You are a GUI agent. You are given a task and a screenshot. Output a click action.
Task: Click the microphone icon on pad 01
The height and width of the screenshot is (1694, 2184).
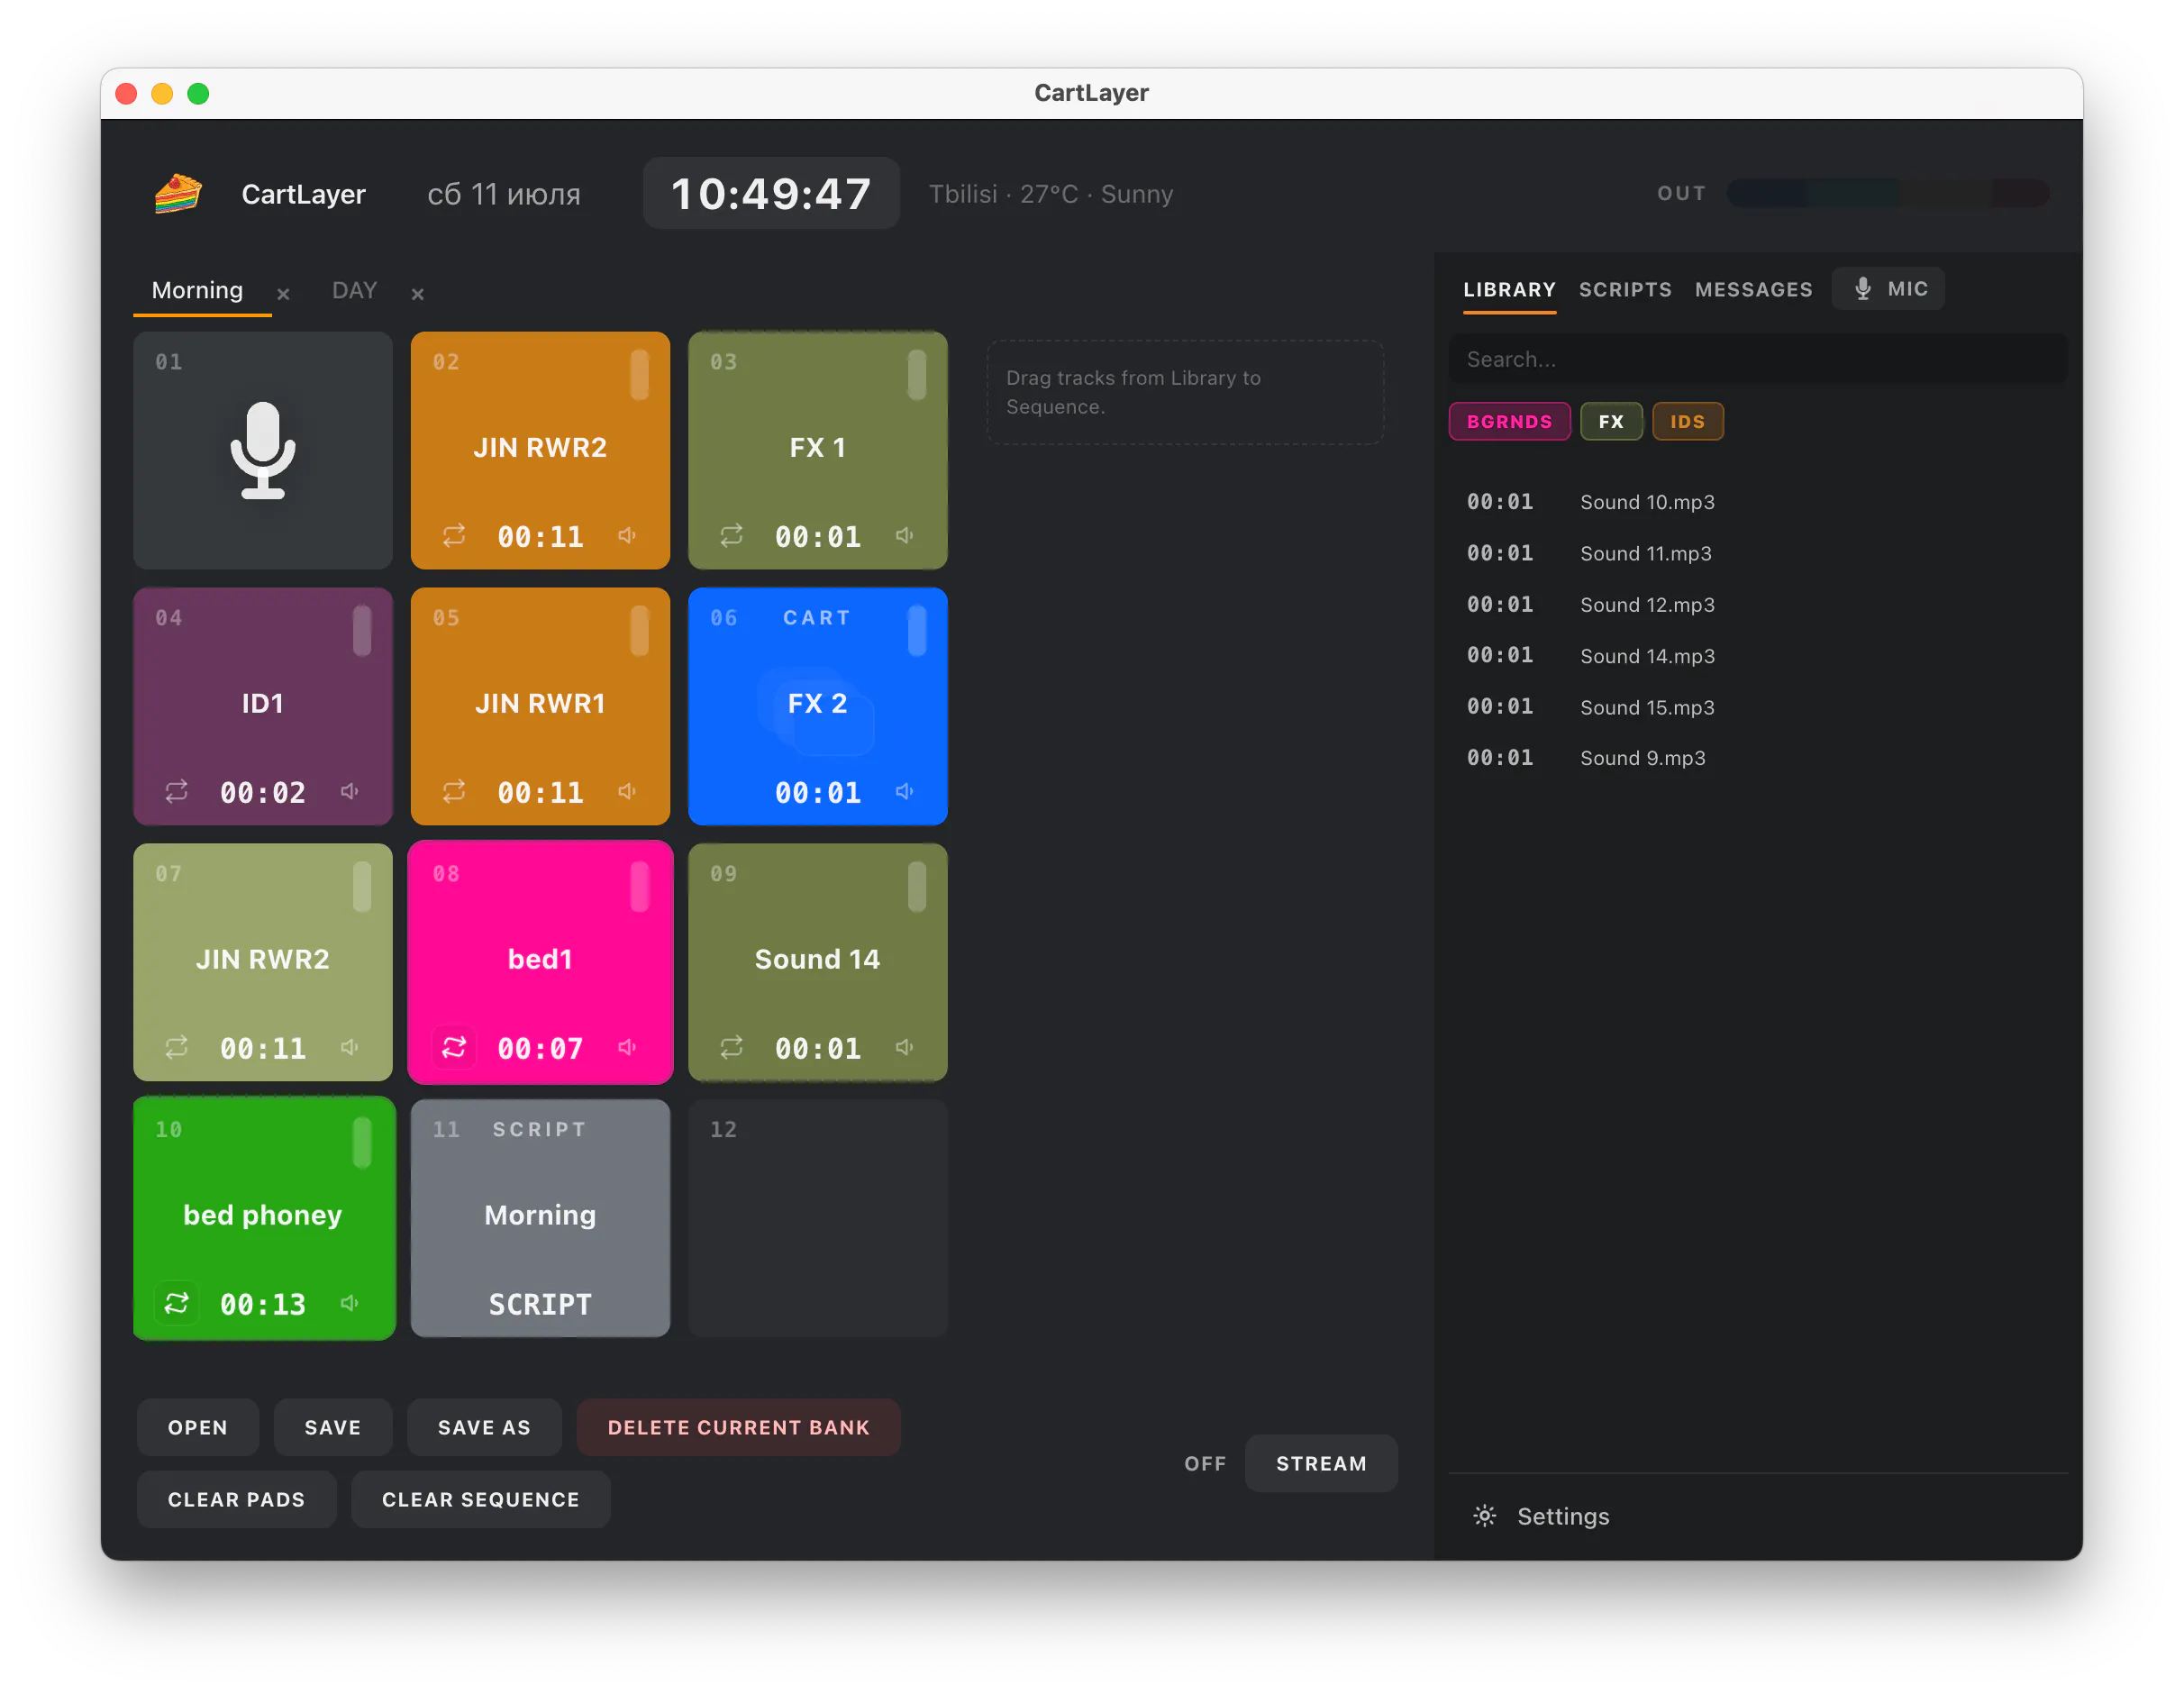(263, 450)
